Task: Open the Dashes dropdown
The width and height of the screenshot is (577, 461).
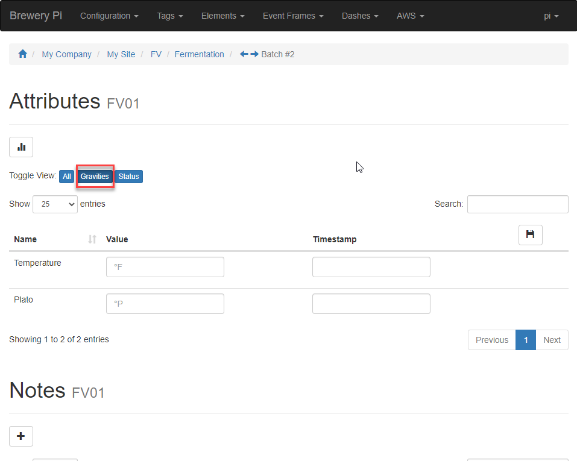Action: [x=361, y=16]
